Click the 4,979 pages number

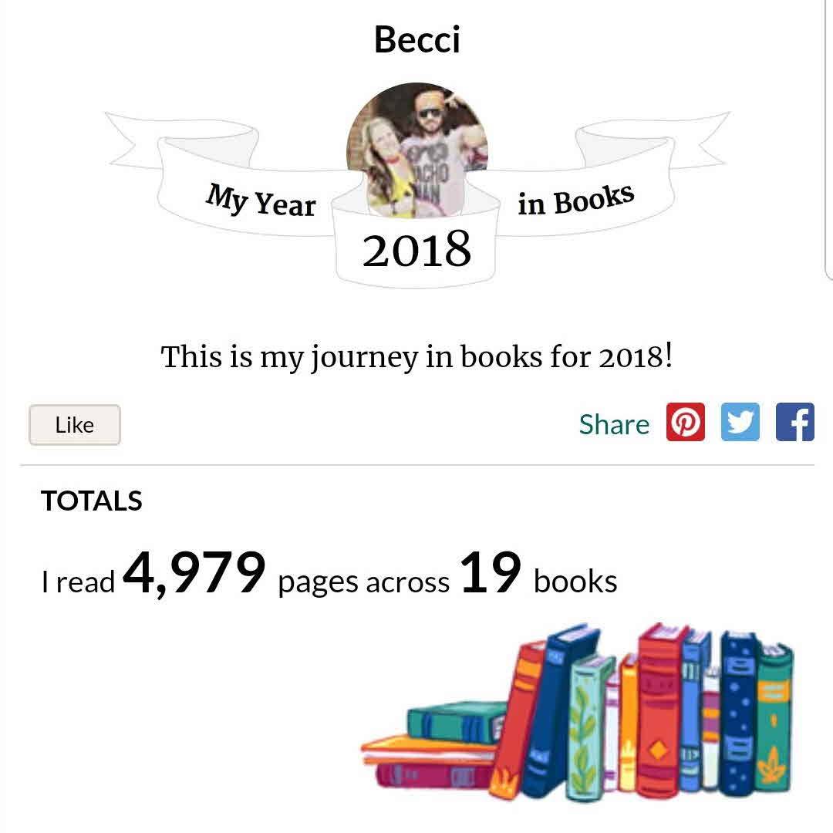click(194, 574)
